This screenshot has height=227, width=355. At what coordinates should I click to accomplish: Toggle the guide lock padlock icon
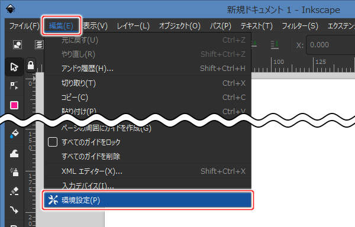pos(31,66)
